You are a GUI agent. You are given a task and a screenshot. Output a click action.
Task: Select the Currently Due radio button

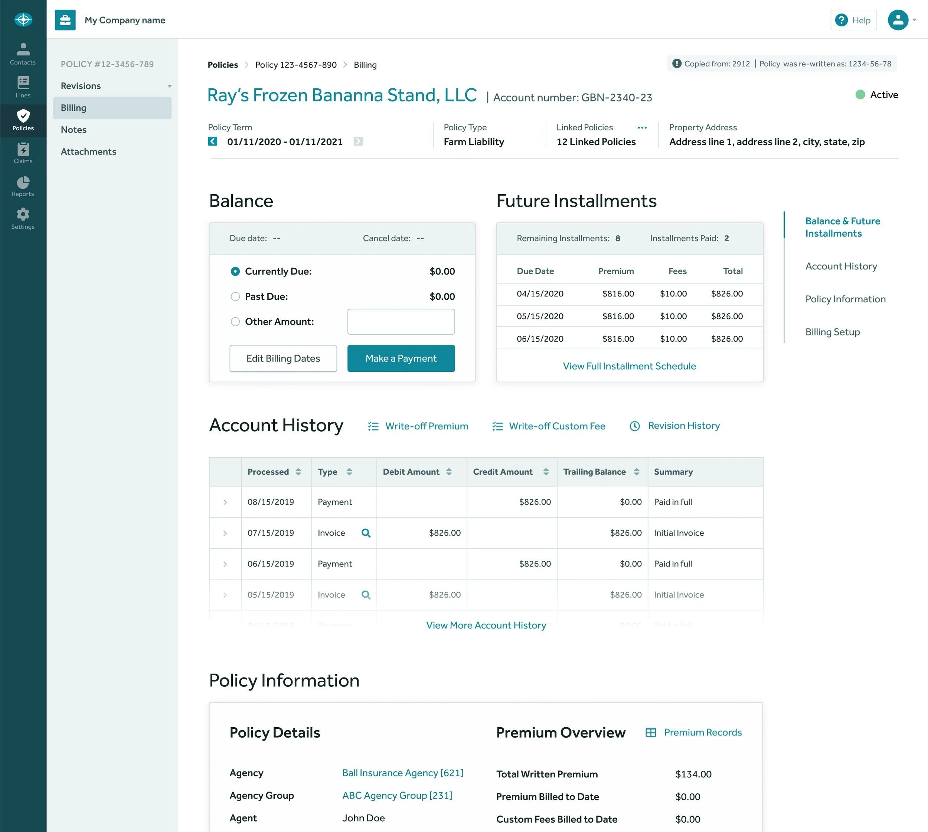(x=235, y=272)
